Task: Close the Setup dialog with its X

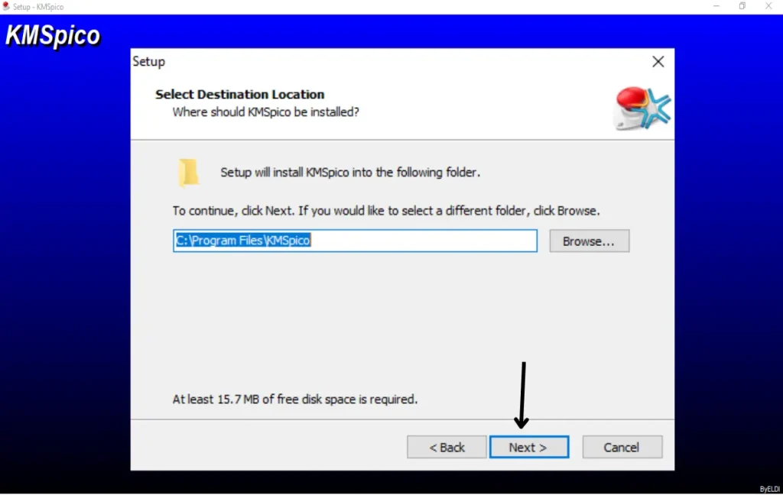Action: pyautogui.click(x=658, y=62)
